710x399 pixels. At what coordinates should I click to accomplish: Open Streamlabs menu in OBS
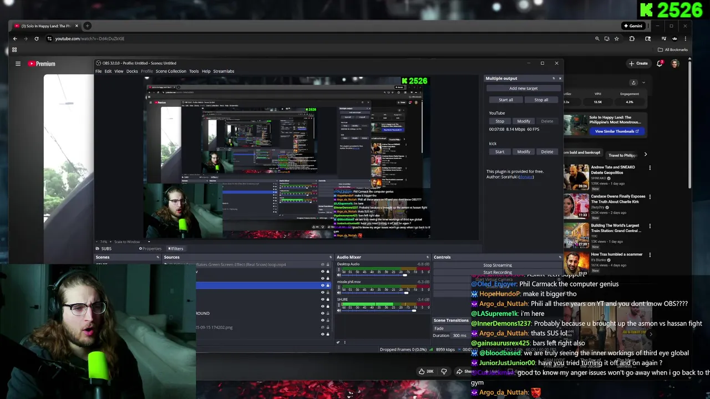coord(224,71)
